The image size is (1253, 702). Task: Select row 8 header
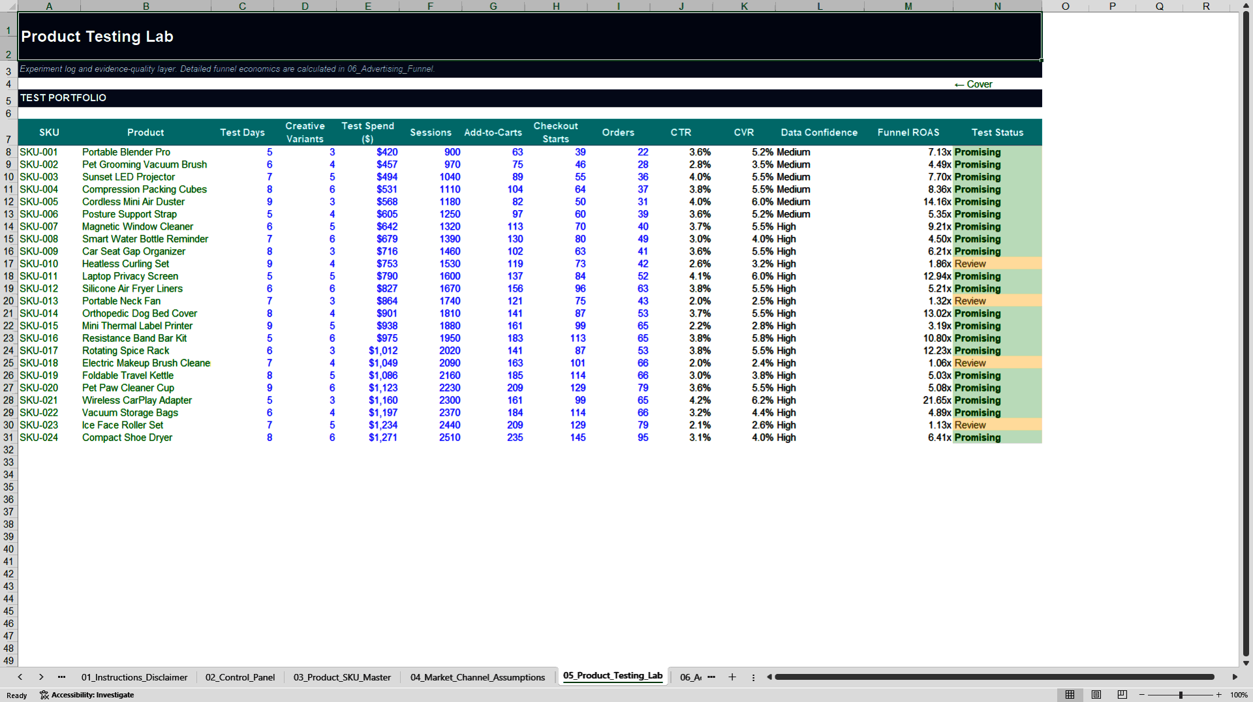click(8, 152)
